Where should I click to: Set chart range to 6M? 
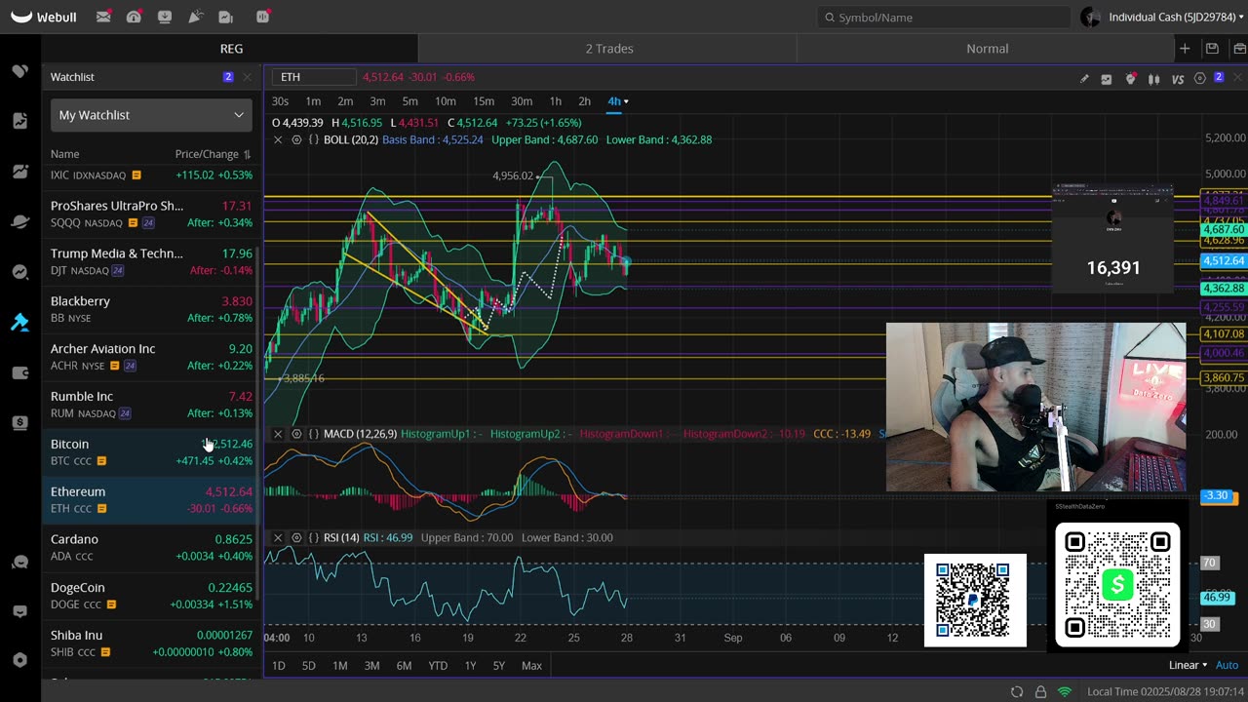coord(404,666)
